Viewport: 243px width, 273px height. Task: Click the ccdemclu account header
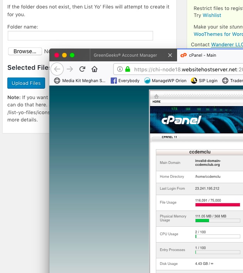[200, 152]
